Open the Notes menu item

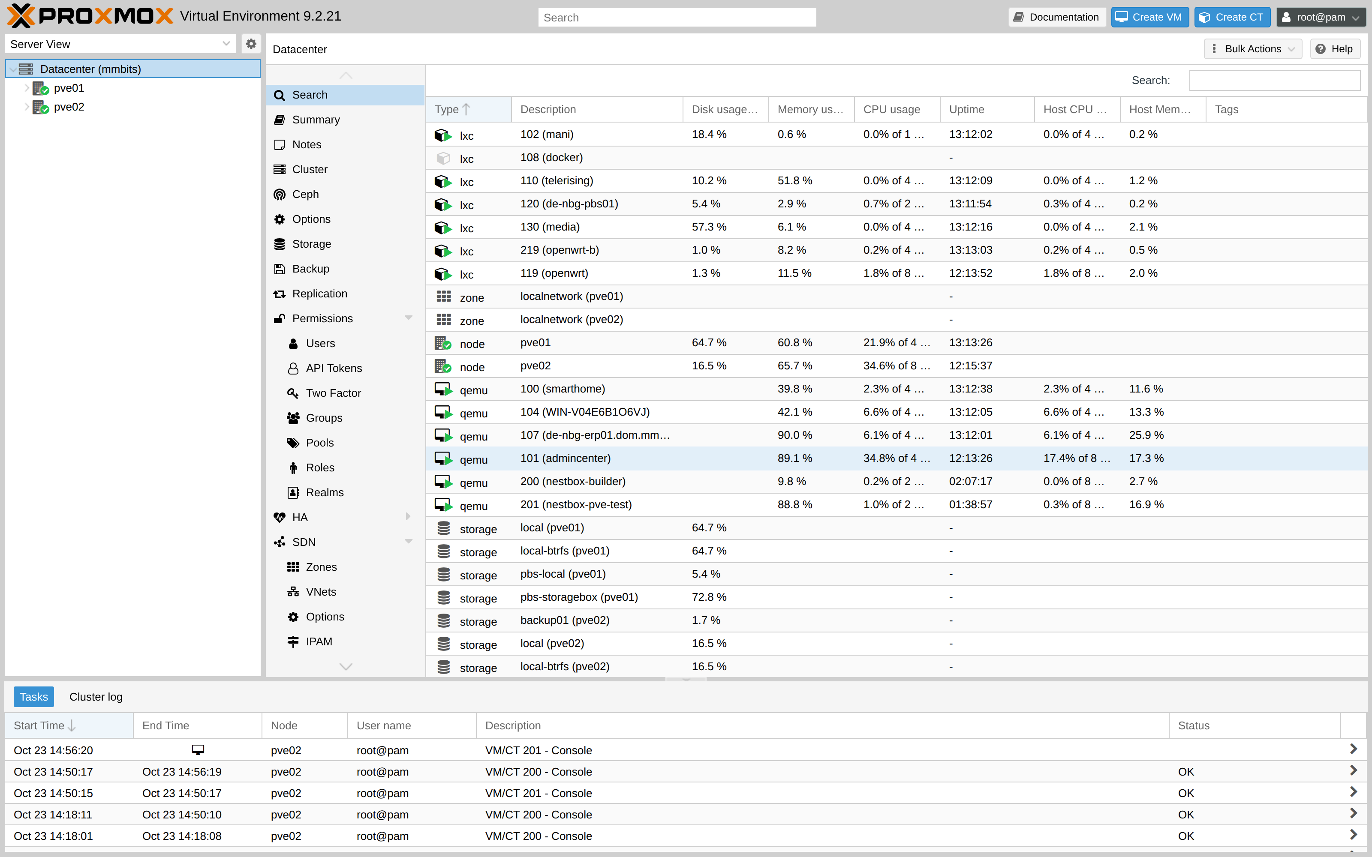(x=345, y=144)
